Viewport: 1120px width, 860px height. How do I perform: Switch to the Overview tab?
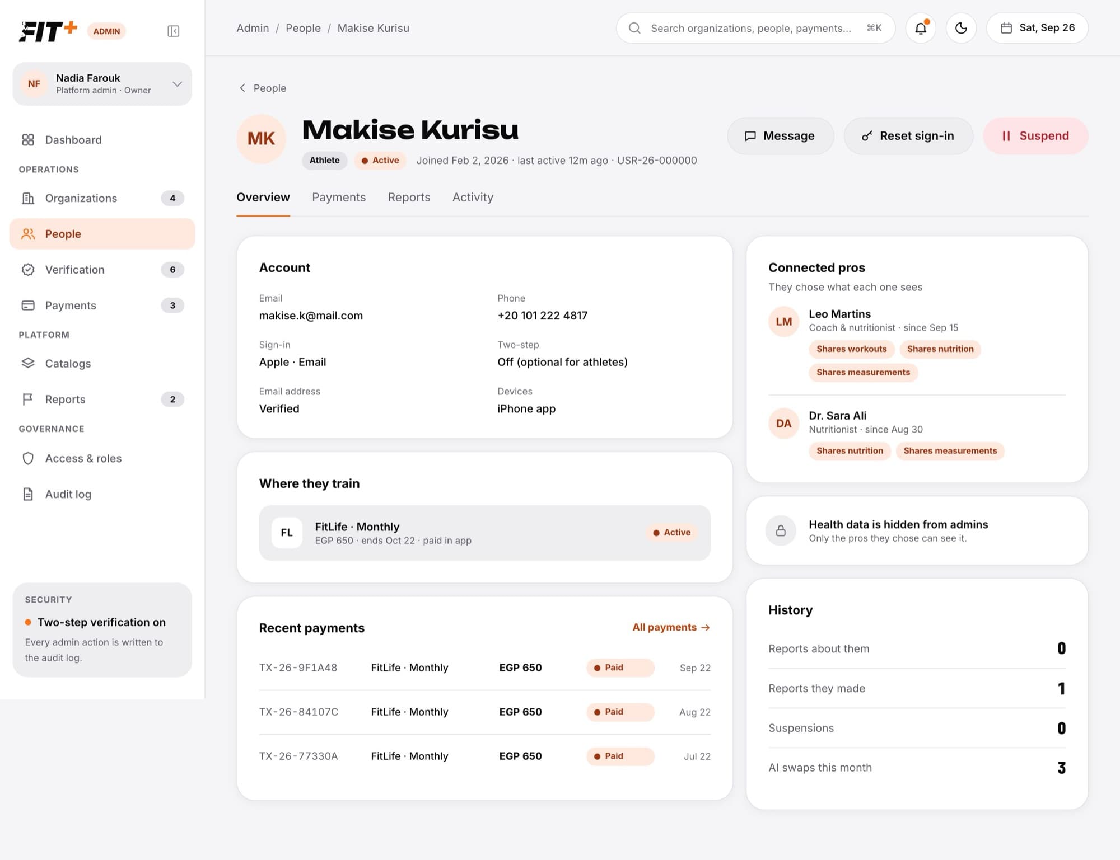(x=263, y=198)
